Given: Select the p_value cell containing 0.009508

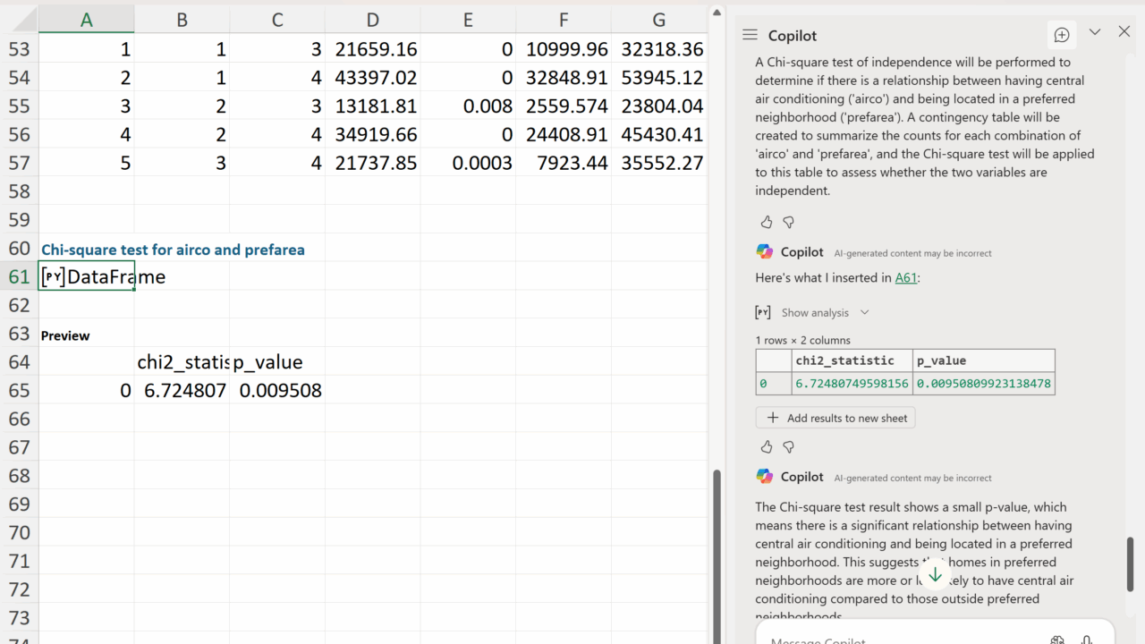Looking at the screenshot, I should [277, 391].
